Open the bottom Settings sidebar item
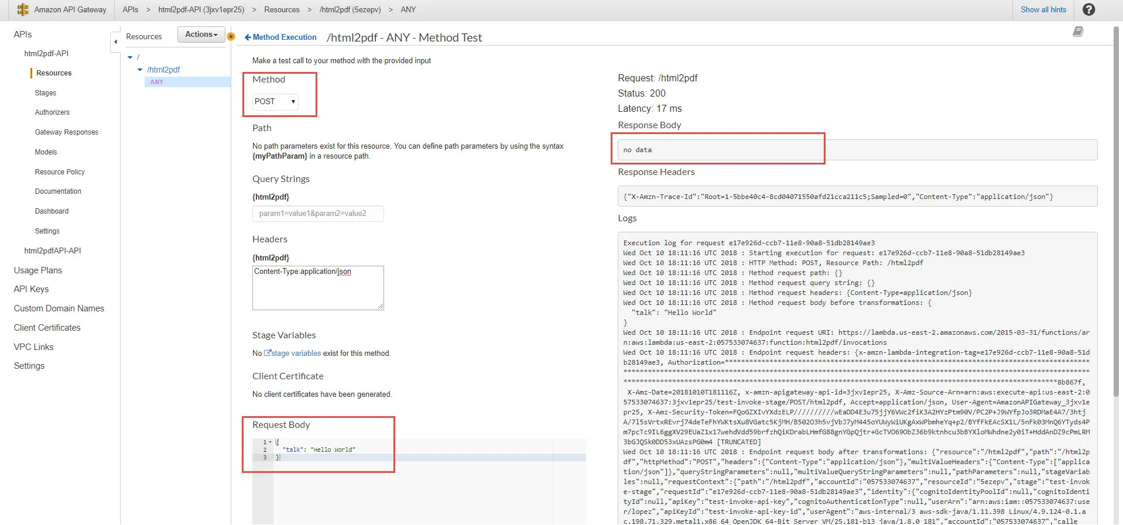Screen dimensions: 1123x525 coord(29,366)
